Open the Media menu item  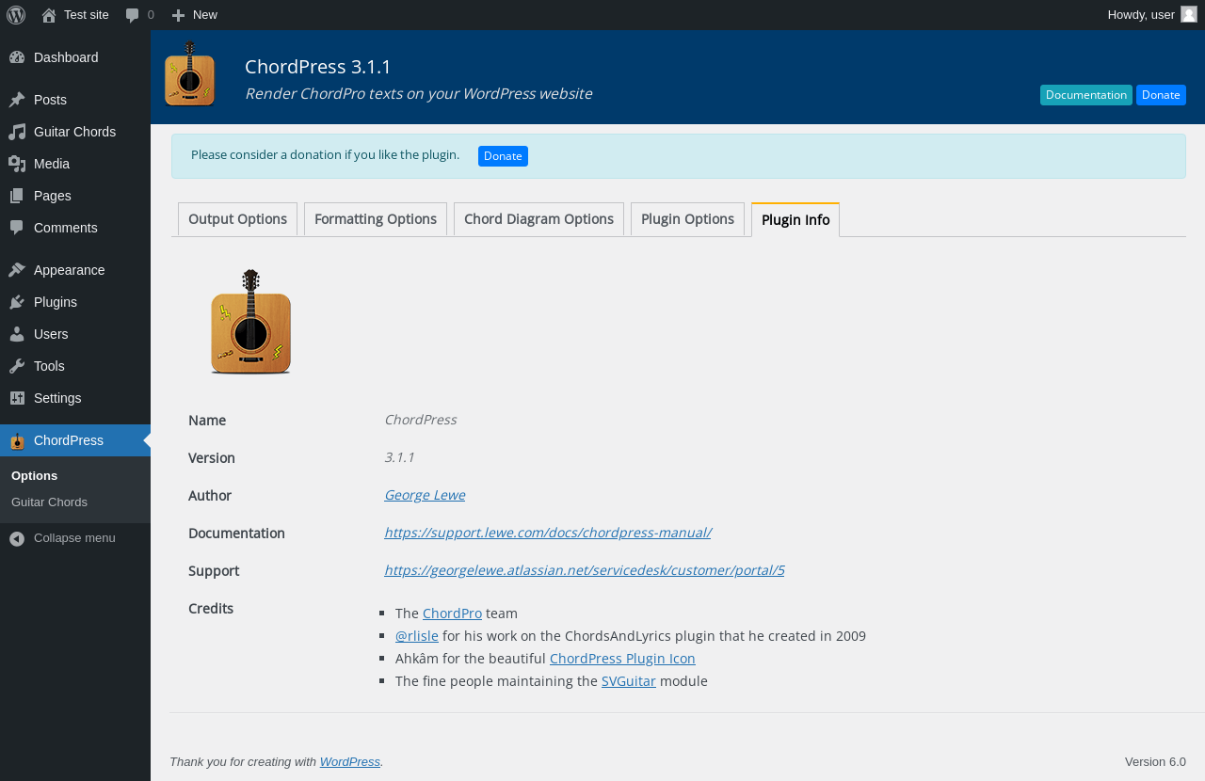click(x=75, y=164)
